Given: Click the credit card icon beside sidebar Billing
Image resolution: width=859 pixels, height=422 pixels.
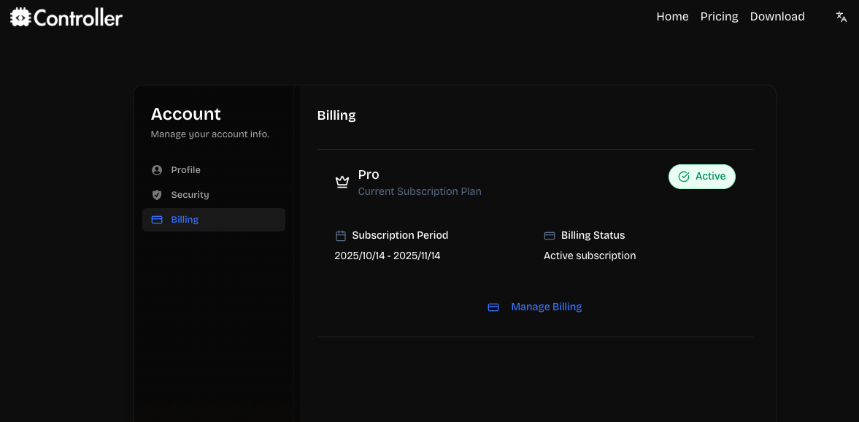Looking at the screenshot, I should tap(156, 220).
